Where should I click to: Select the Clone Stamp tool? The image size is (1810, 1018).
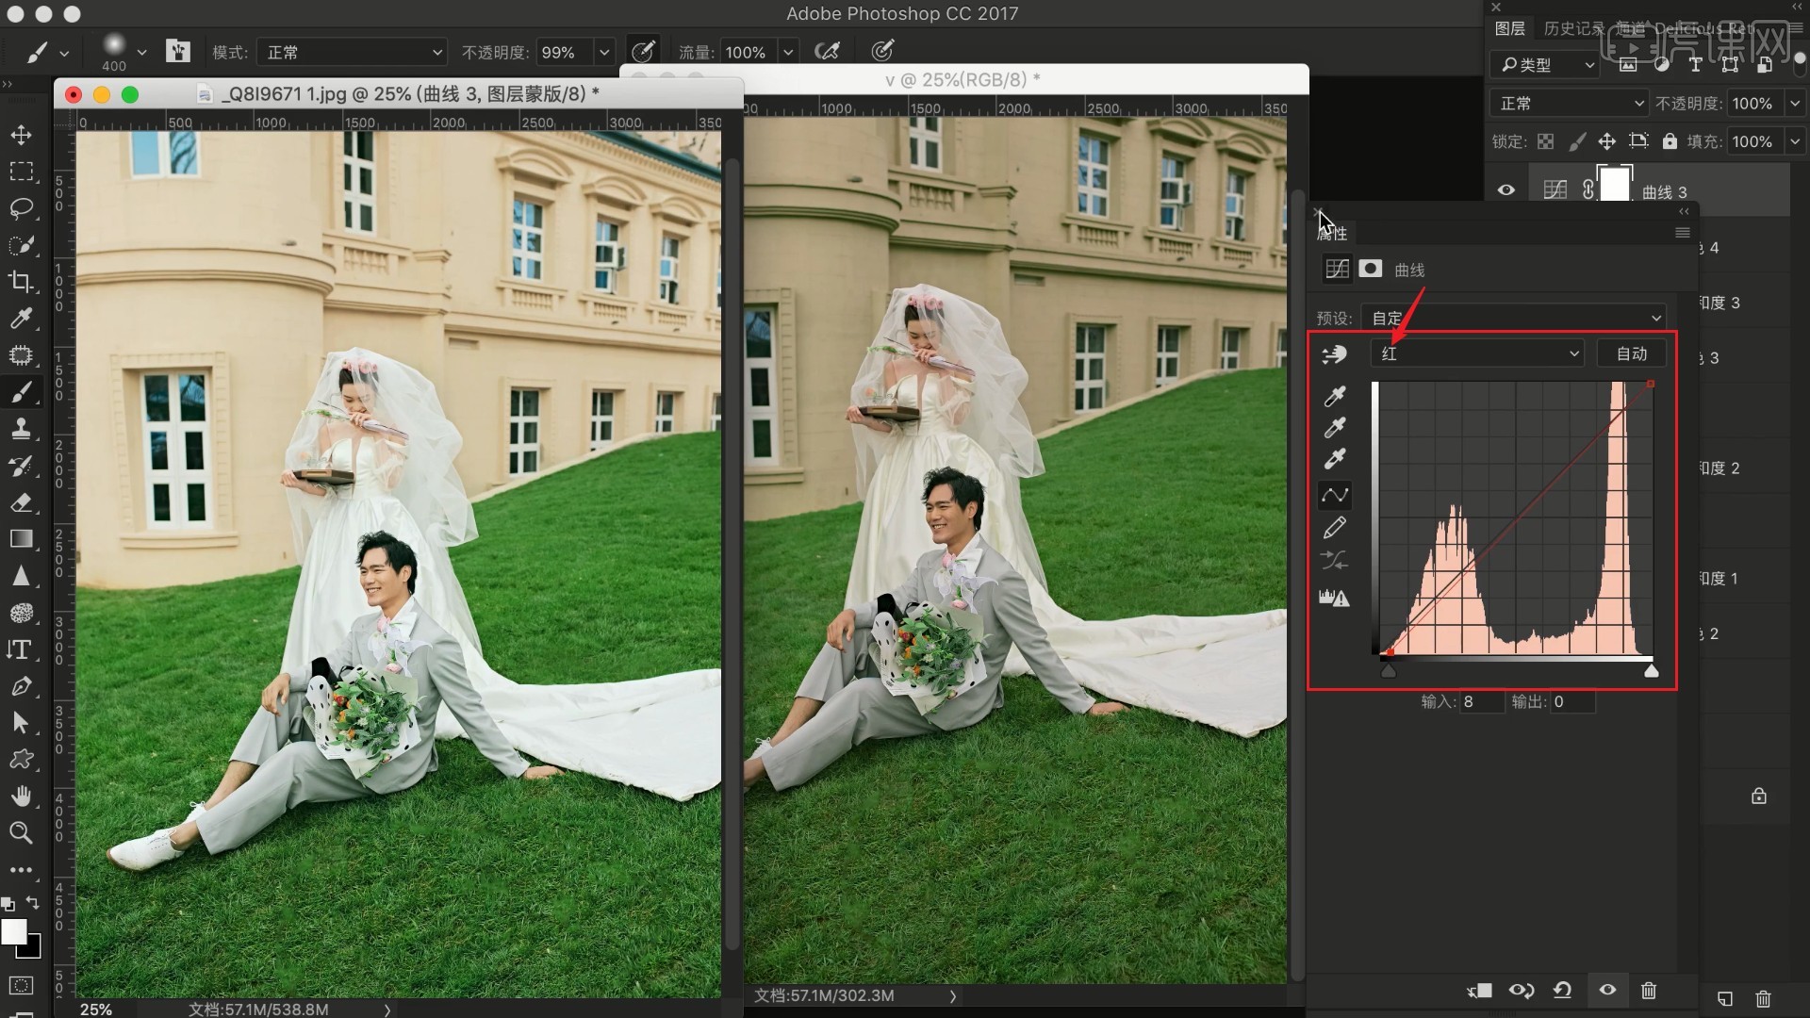(21, 429)
